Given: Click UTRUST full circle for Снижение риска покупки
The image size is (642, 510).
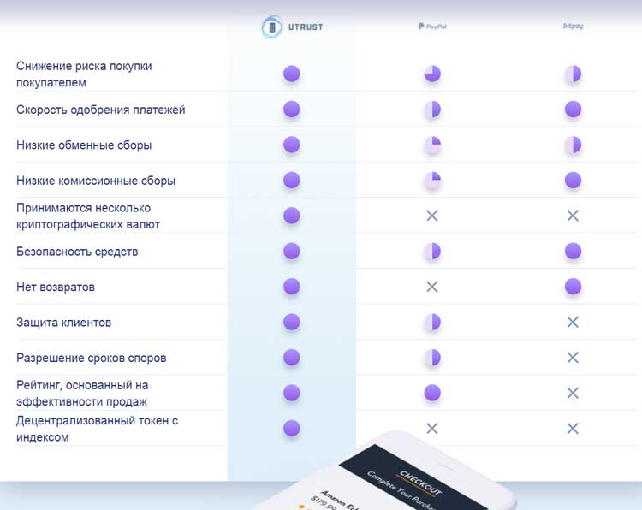Looking at the screenshot, I should 292,74.
